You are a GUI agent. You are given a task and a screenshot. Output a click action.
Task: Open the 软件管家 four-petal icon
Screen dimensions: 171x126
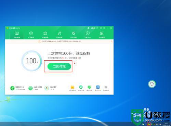coord(102,35)
